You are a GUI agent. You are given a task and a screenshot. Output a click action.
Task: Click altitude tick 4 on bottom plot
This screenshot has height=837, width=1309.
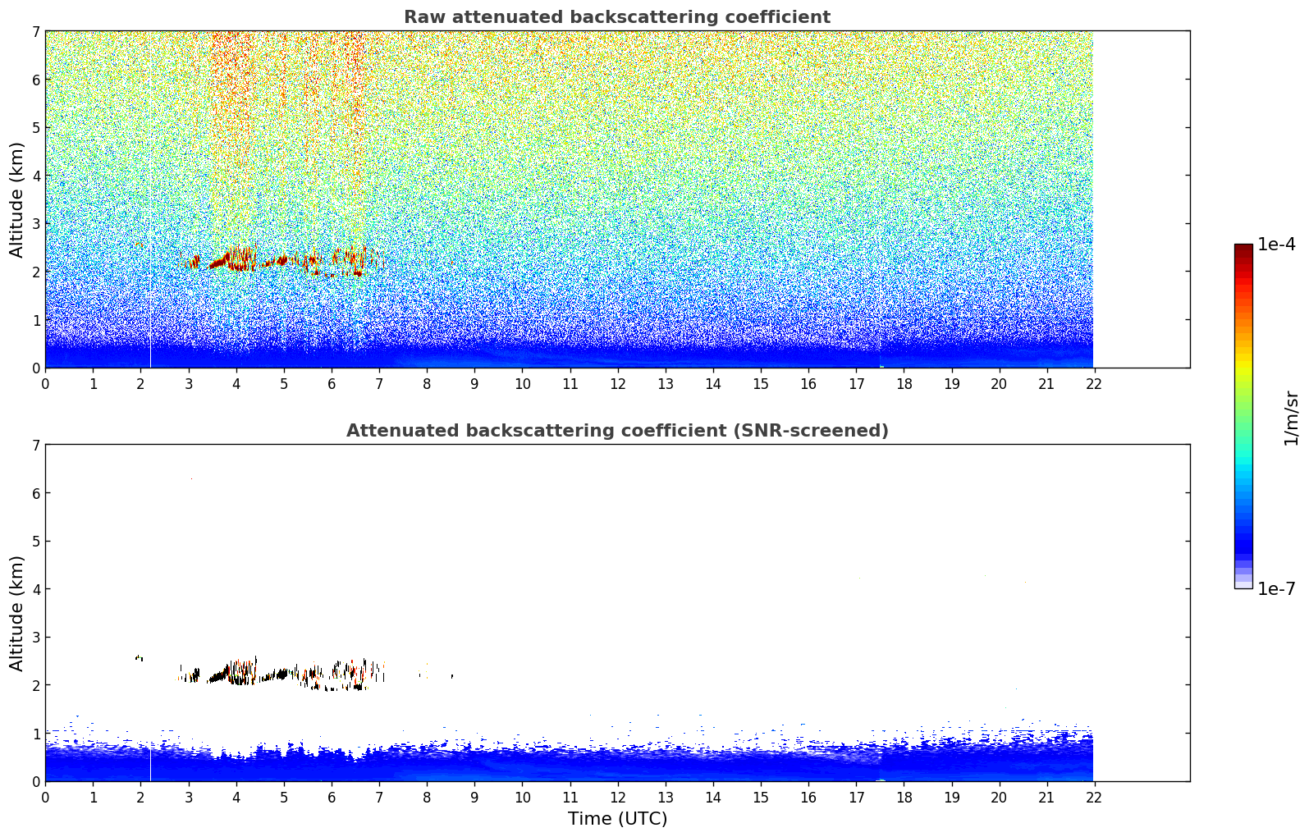(36, 589)
